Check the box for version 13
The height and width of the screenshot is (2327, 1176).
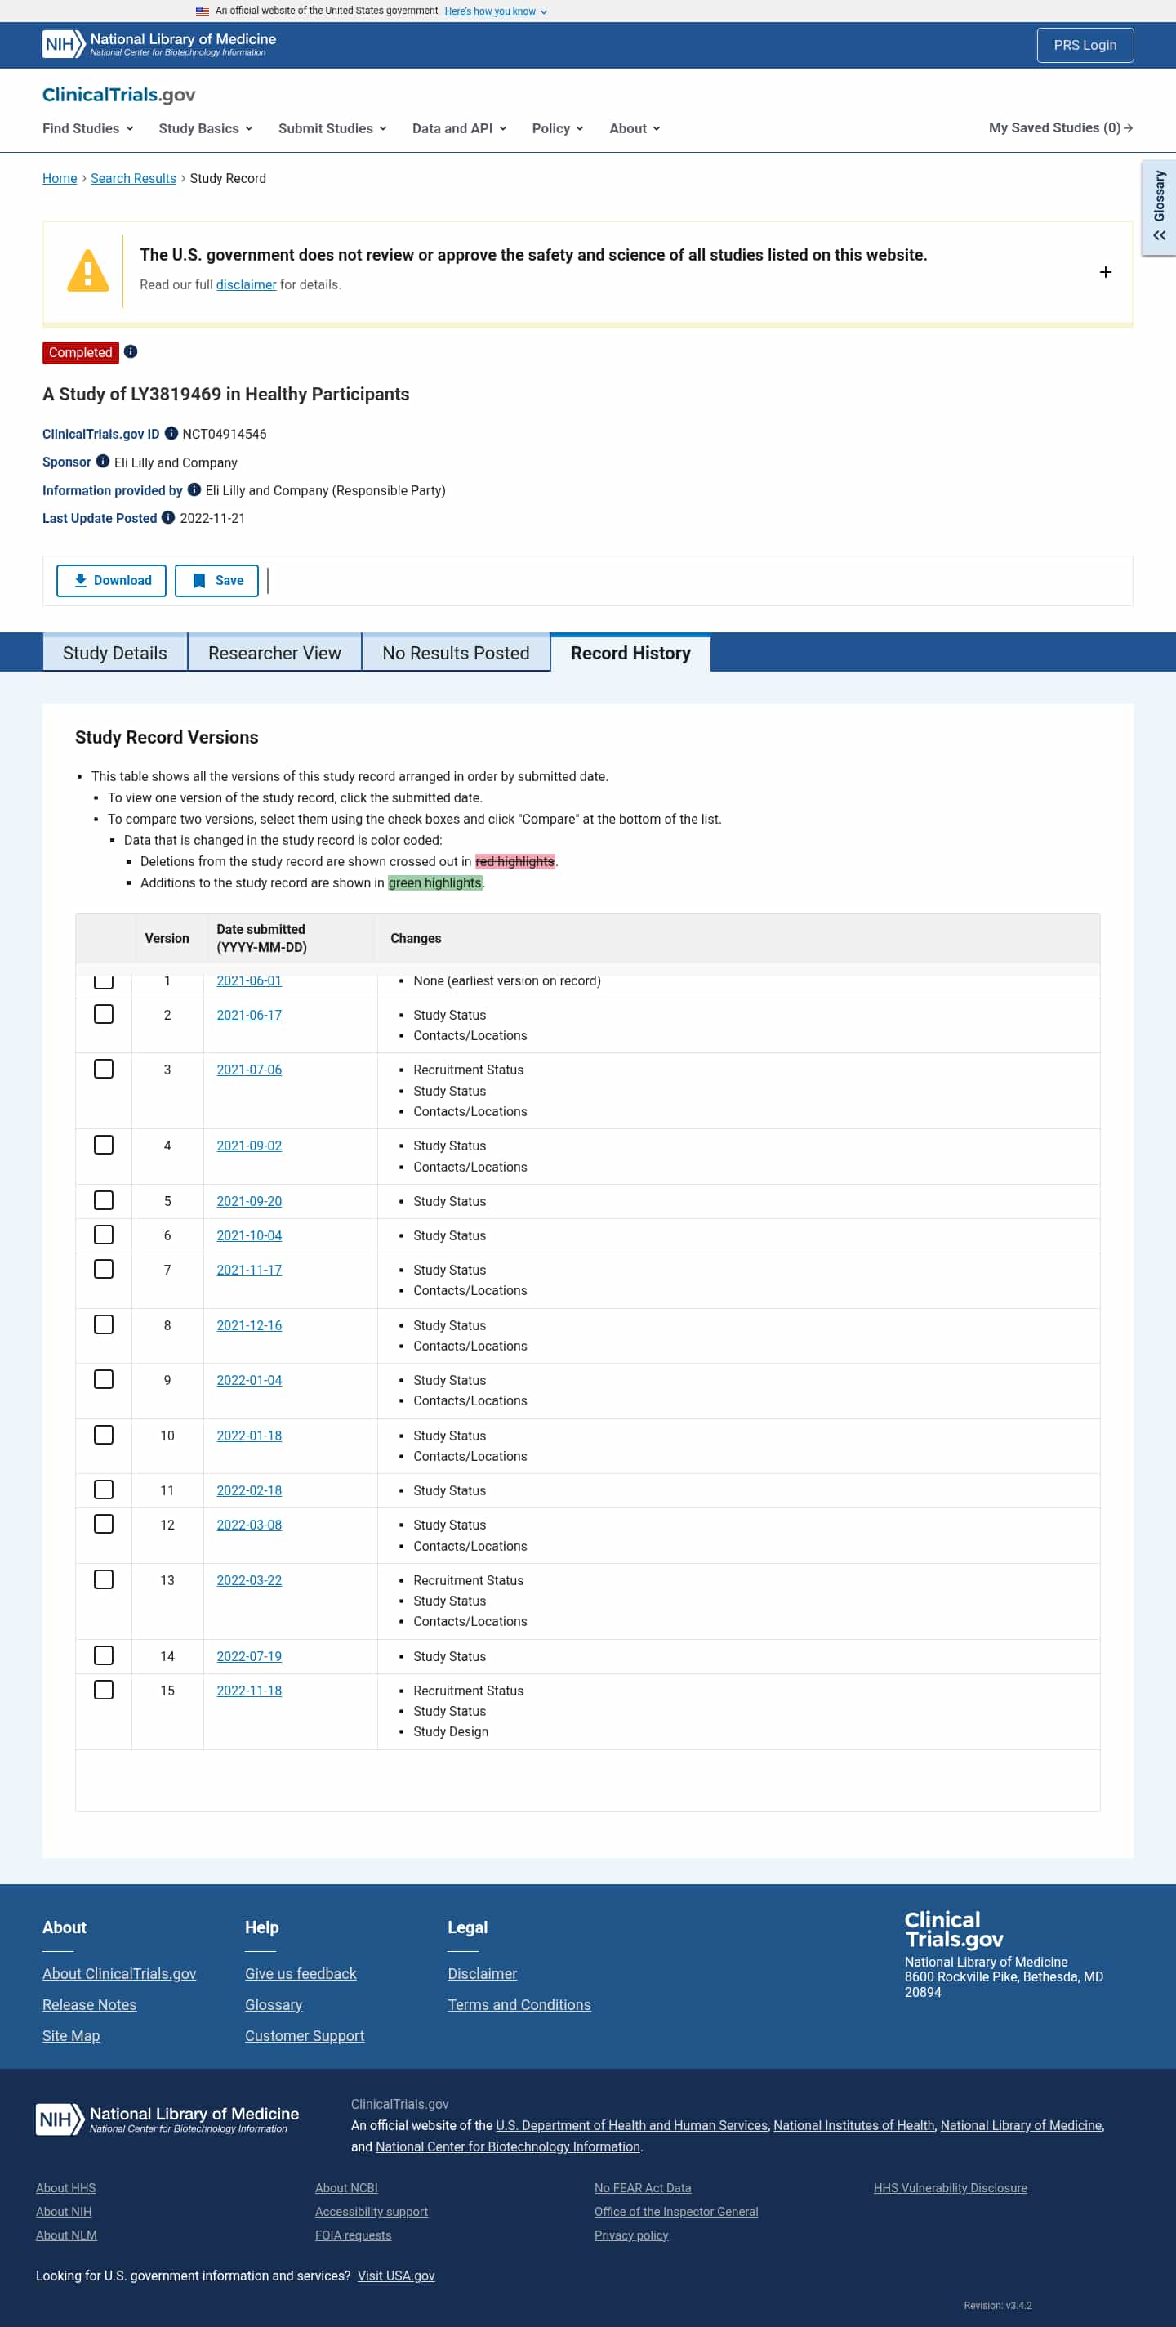(x=104, y=1579)
